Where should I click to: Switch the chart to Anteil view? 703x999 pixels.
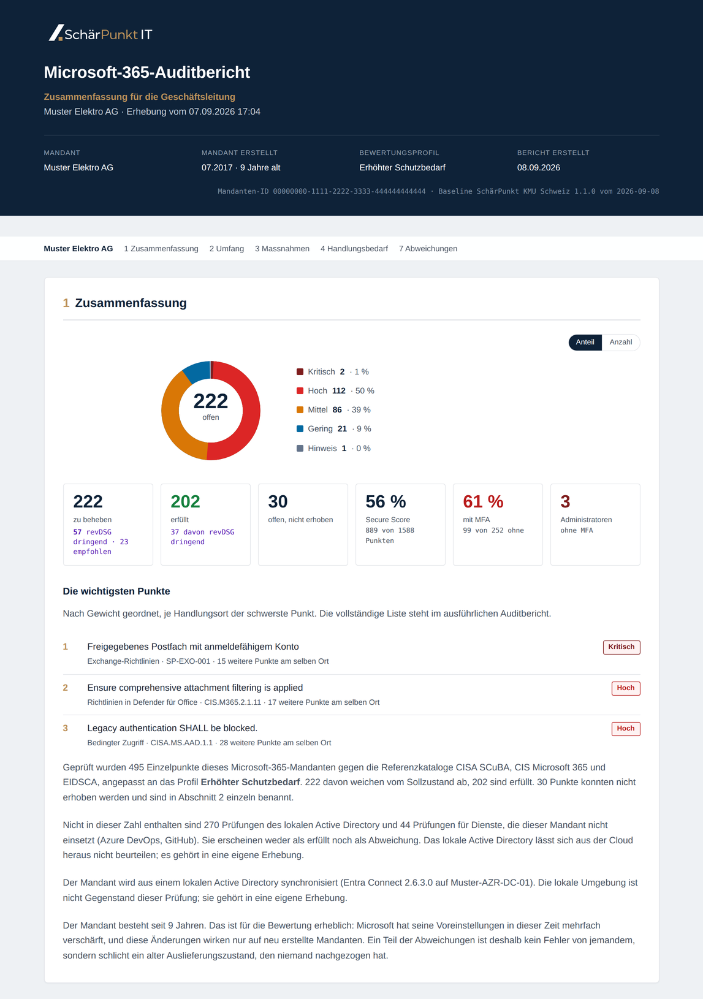click(x=585, y=342)
